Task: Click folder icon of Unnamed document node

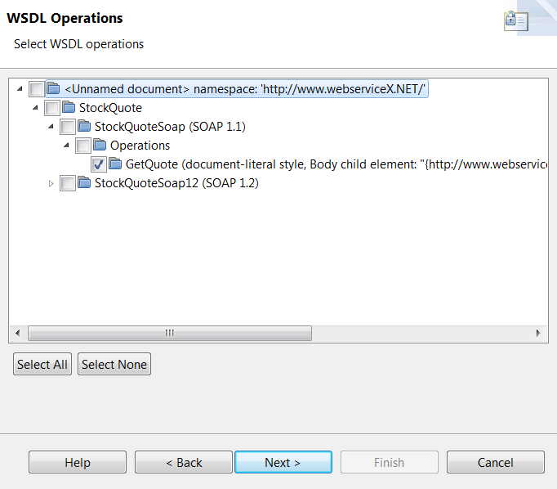Action: [x=53, y=88]
